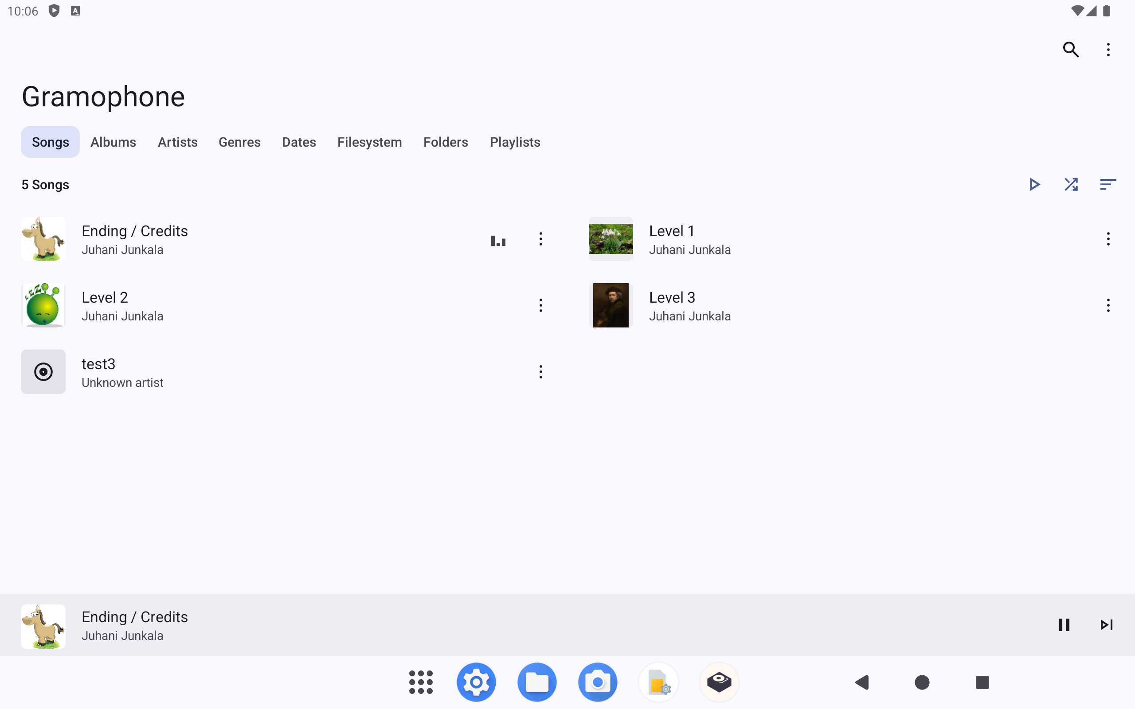Click the Level 1 album art thumbnail
The height and width of the screenshot is (709, 1135).
(610, 239)
